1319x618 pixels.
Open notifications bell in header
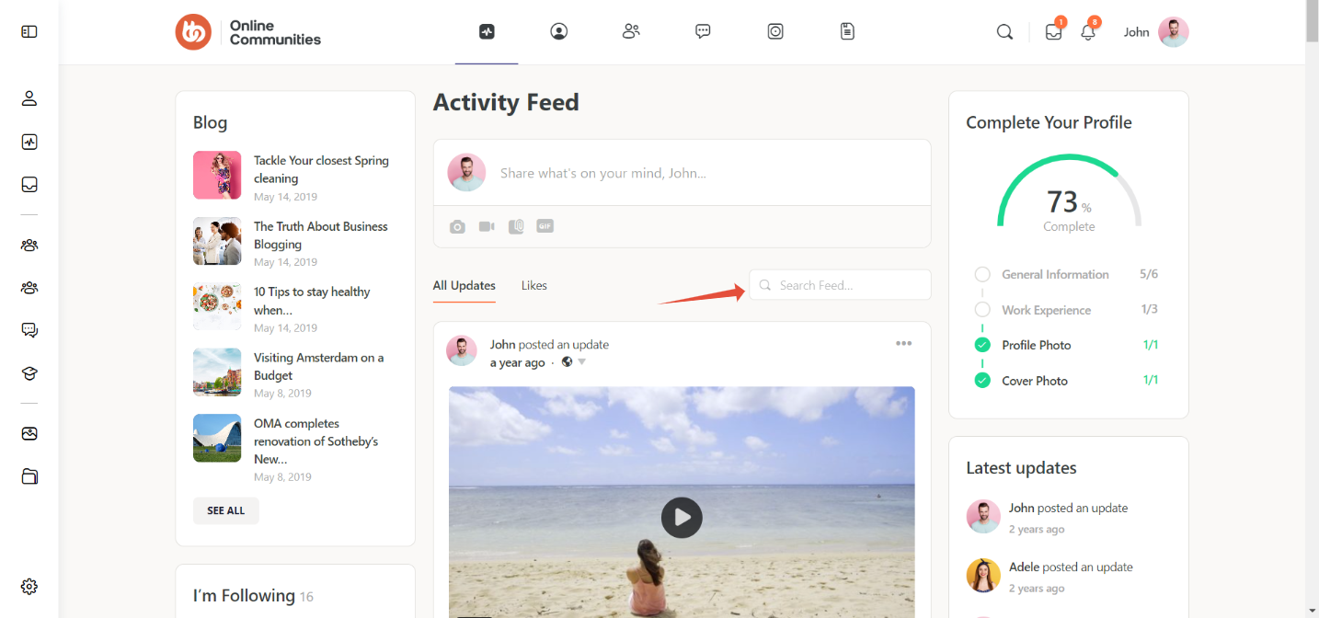click(x=1089, y=30)
